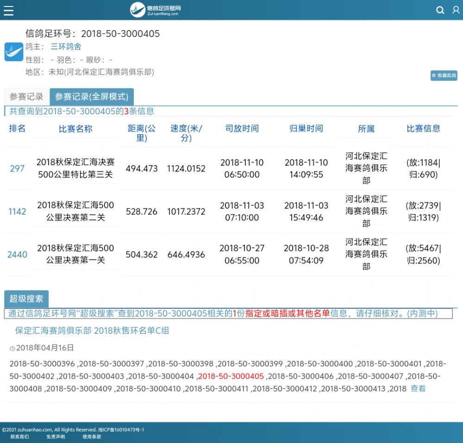
Task: Click 查看 to expand ring list
Action: [418, 389]
